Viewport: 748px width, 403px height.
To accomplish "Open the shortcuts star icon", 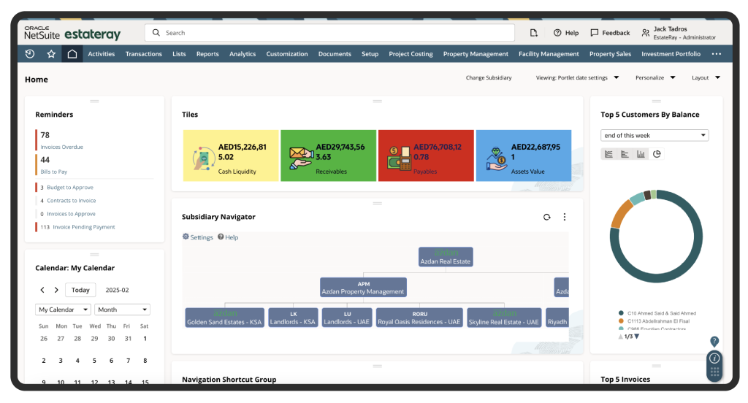I will coord(51,54).
